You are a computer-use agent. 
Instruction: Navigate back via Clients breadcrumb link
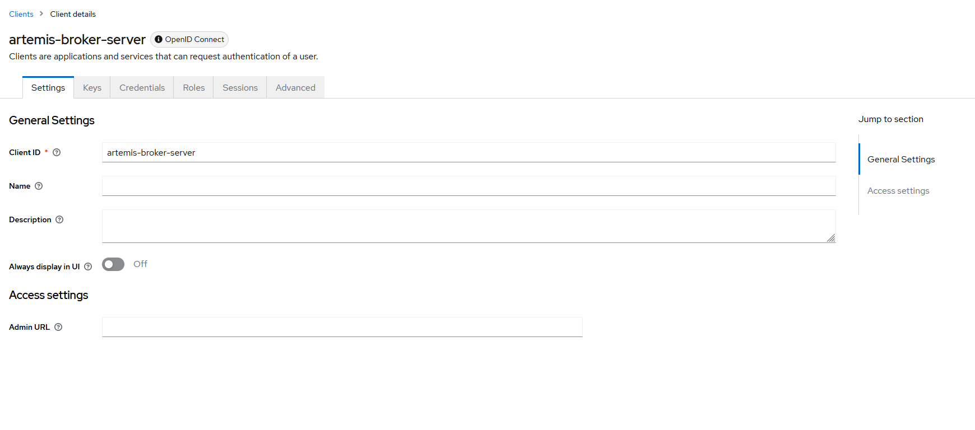21,14
